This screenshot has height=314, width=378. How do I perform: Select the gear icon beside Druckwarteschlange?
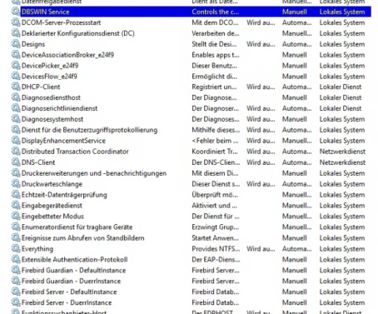tap(16, 184)
